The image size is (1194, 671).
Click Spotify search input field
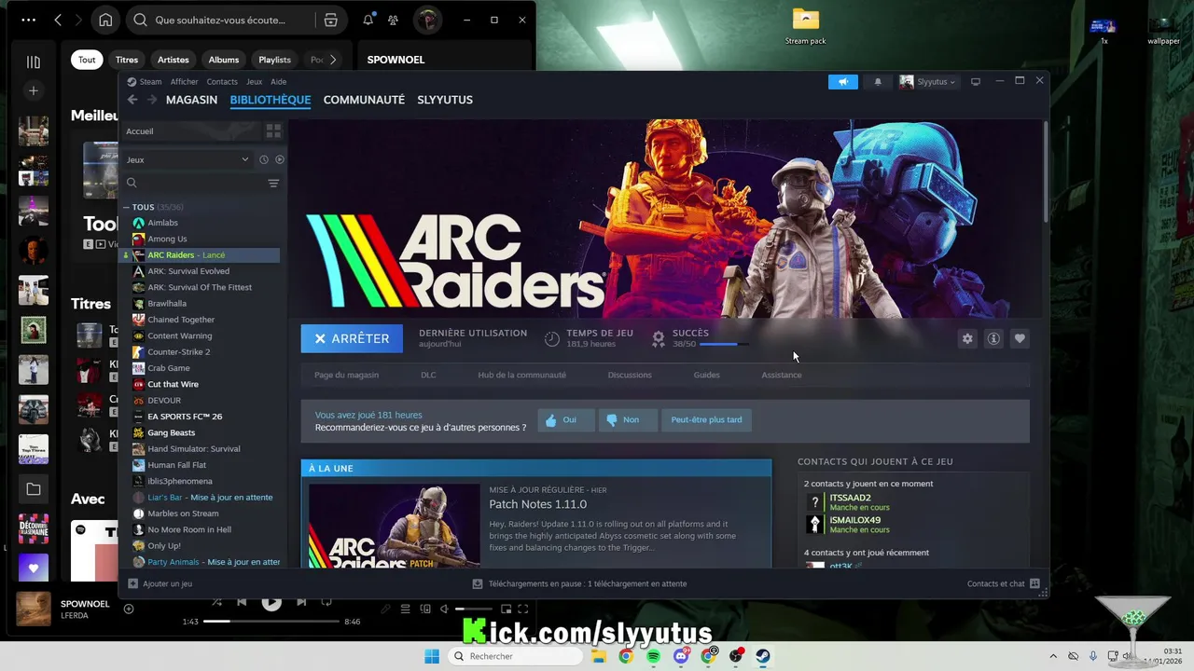click(221, 20)
